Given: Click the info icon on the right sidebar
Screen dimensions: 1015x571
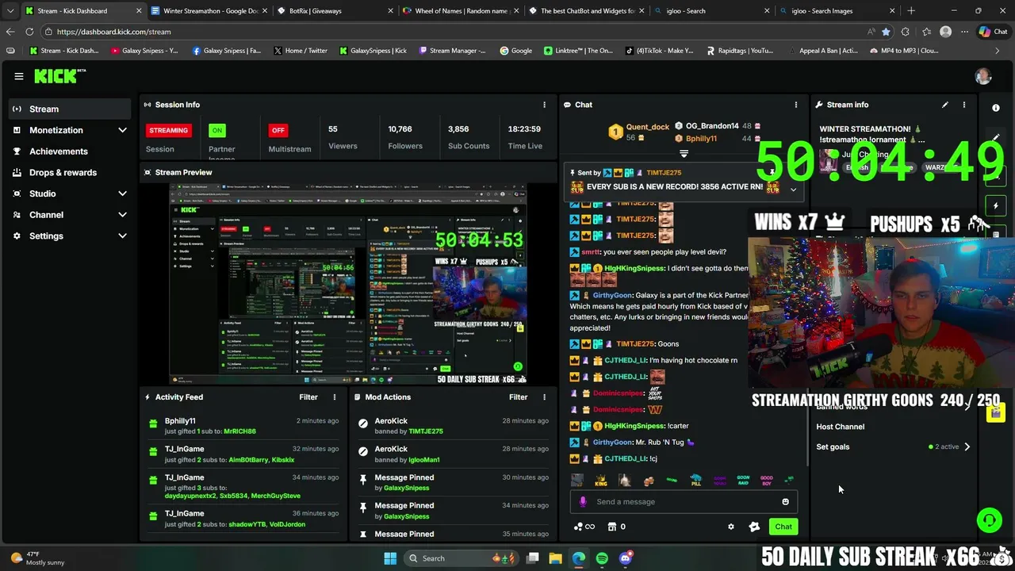Looking at the screenshot, I should tap(996, 108).
